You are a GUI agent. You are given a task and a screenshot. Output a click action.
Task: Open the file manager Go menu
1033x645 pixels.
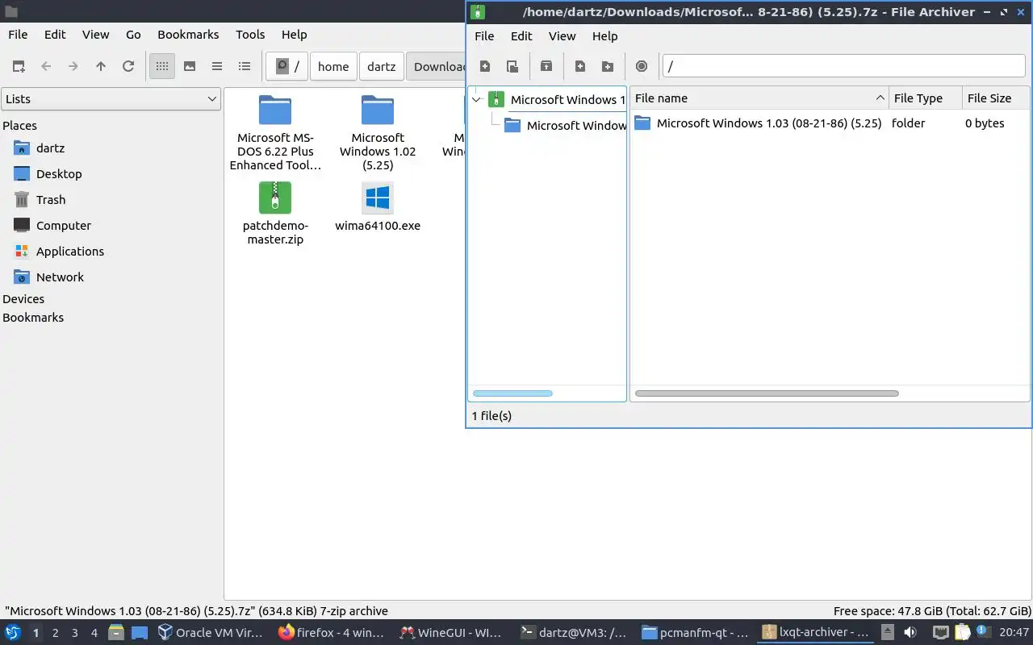[133, 35]
